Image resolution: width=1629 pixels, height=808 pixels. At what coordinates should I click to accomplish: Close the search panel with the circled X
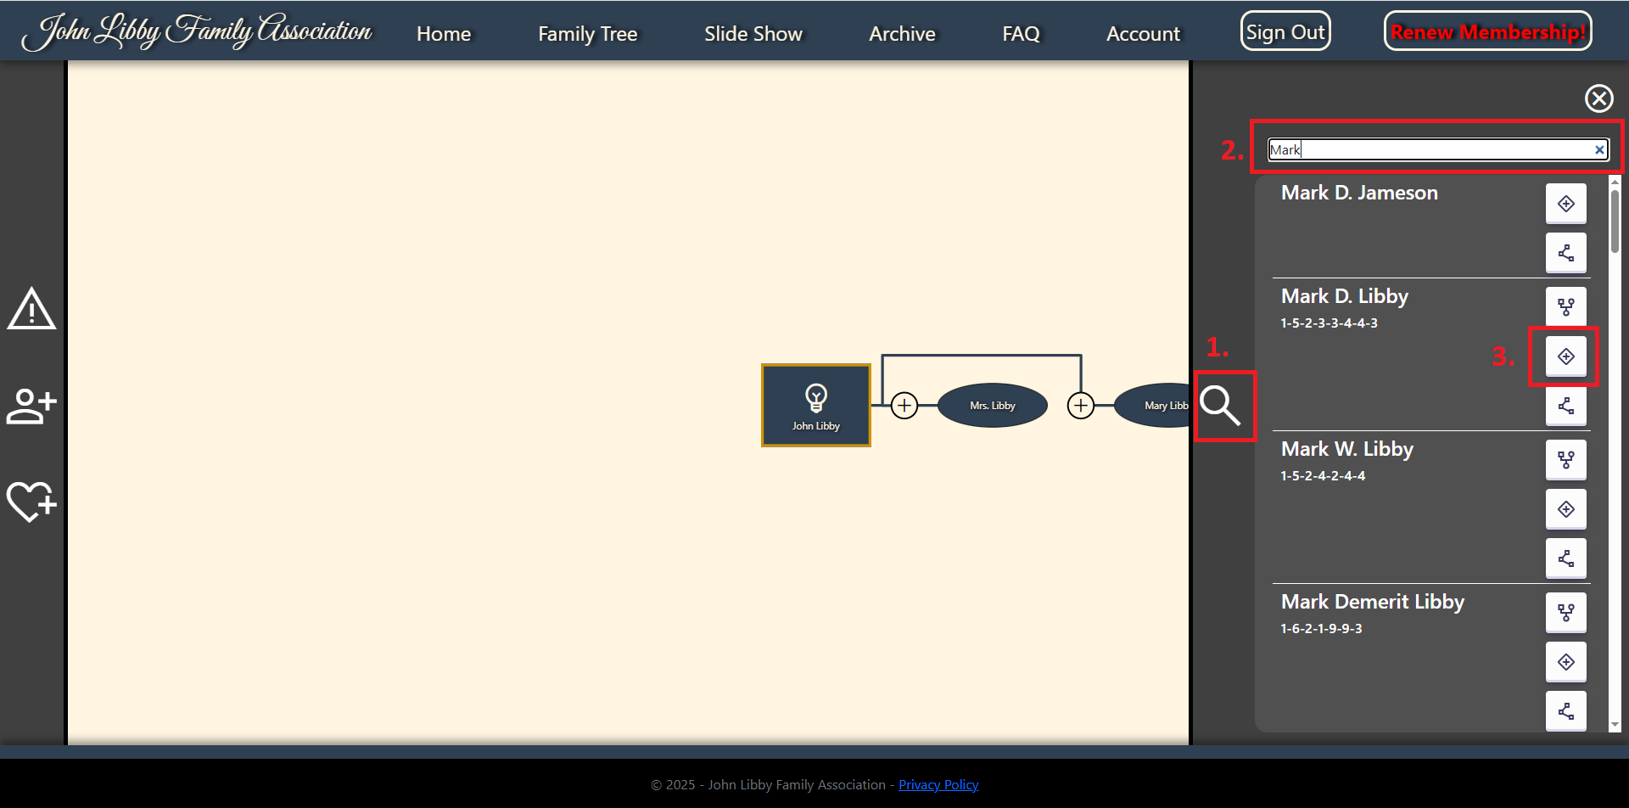1598,98
